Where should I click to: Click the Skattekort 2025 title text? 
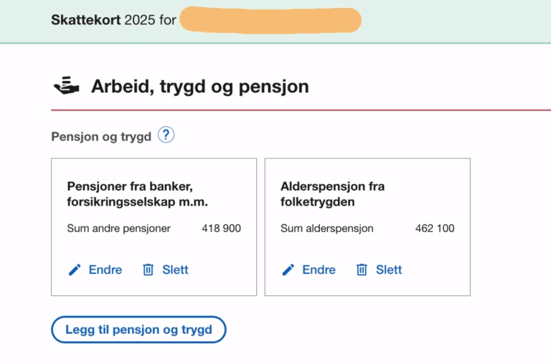click(113, 20)
